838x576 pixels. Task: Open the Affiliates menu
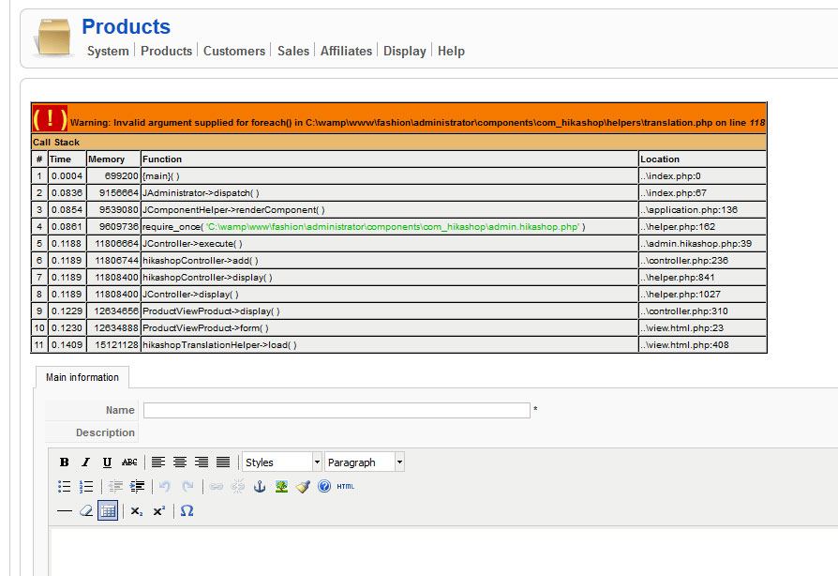point(346,52)
